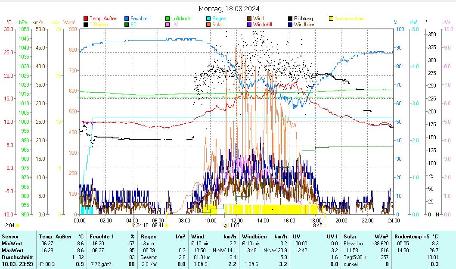Click the Elevation label in the Solar column
Viewport: 456px width, 269px height.
click(353, 244)
